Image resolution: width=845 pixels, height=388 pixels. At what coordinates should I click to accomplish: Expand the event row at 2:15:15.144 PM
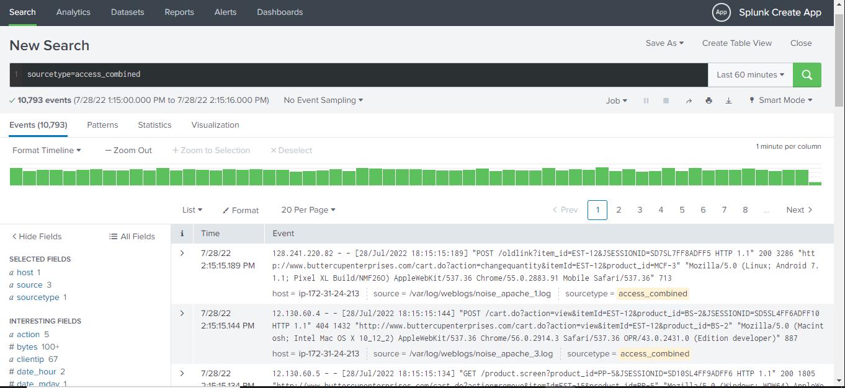182,313
